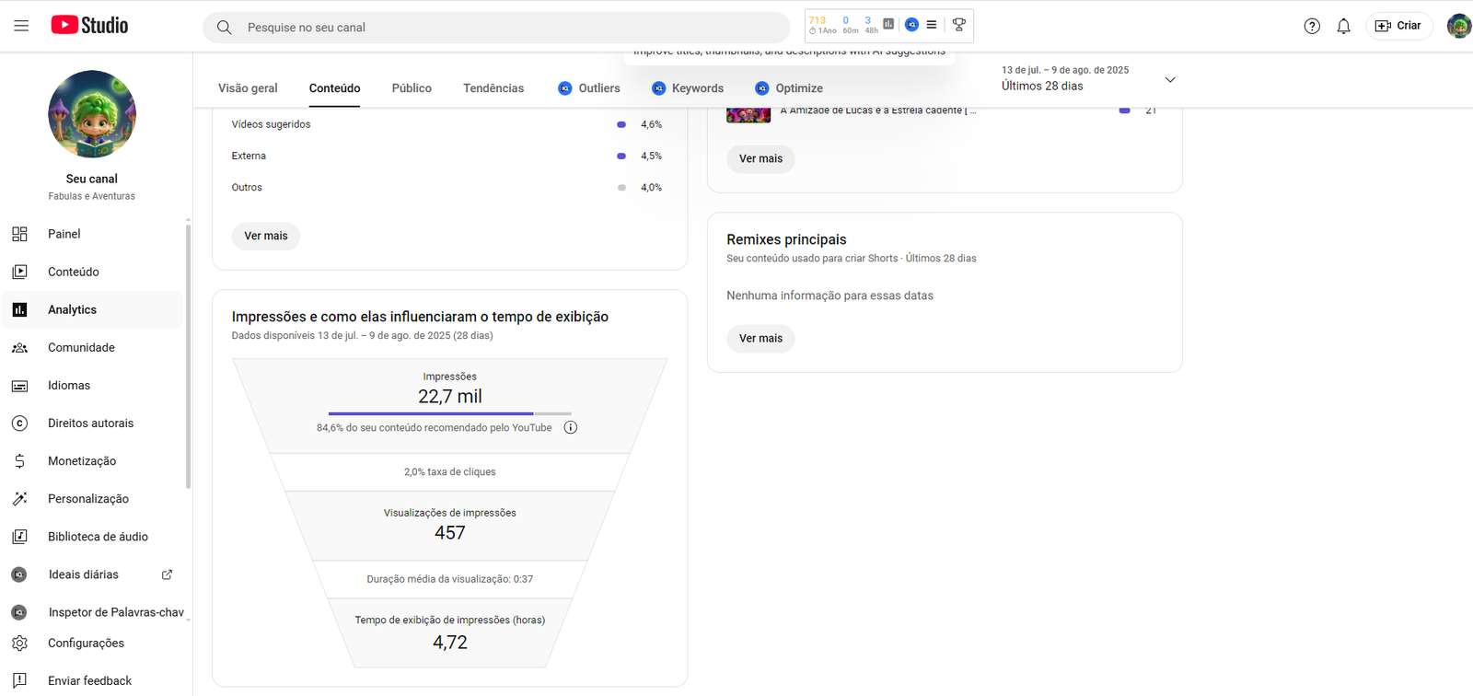The width and height of the screenshot is (1473, 696).
Task: Open the vidIQ three-line menu icon
Action: click(932, 25)
